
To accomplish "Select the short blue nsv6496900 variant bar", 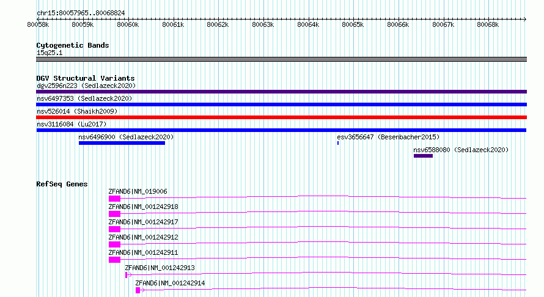I will pos(122,143).
